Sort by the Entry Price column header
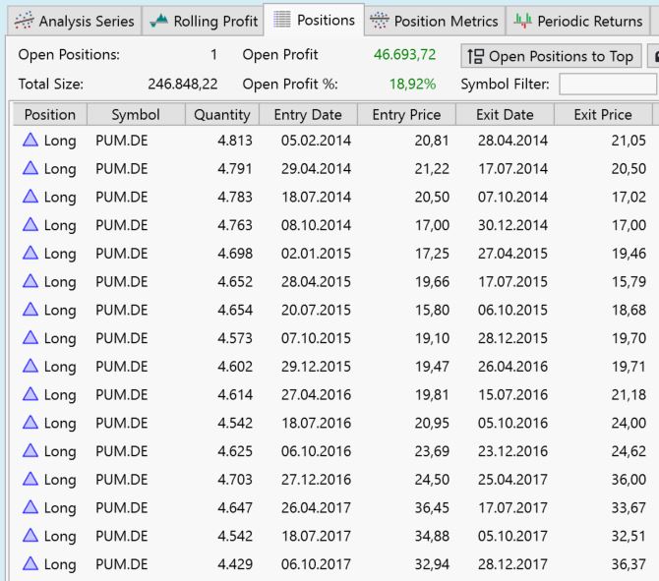Viewport: 659px width, 581px height. 406,115
